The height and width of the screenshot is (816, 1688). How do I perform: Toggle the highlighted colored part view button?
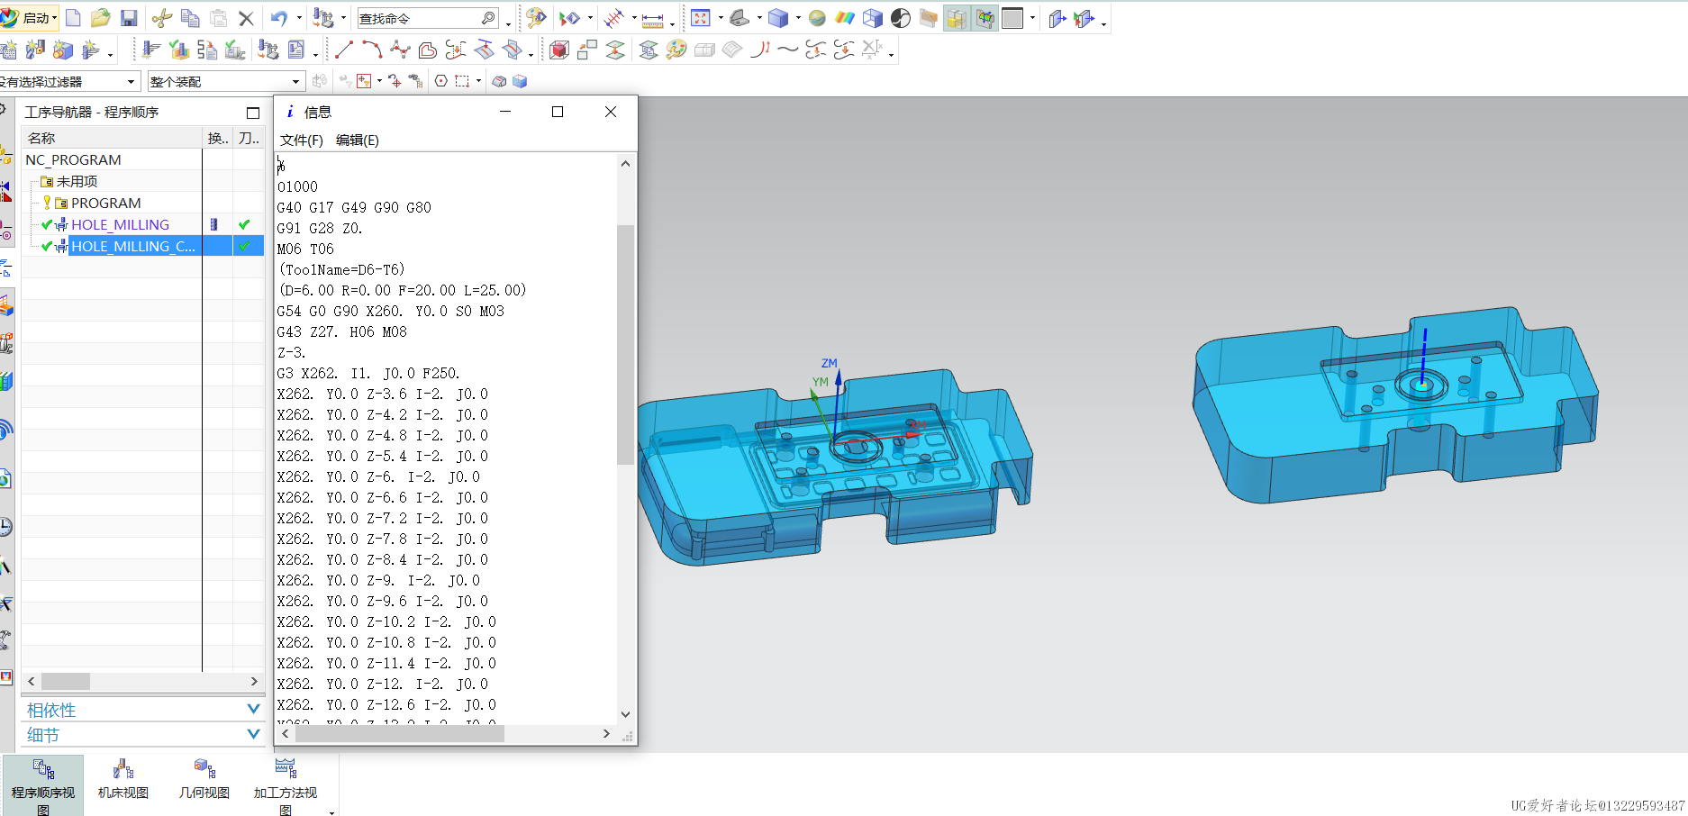pyautogui.click(x=985, y=18)
